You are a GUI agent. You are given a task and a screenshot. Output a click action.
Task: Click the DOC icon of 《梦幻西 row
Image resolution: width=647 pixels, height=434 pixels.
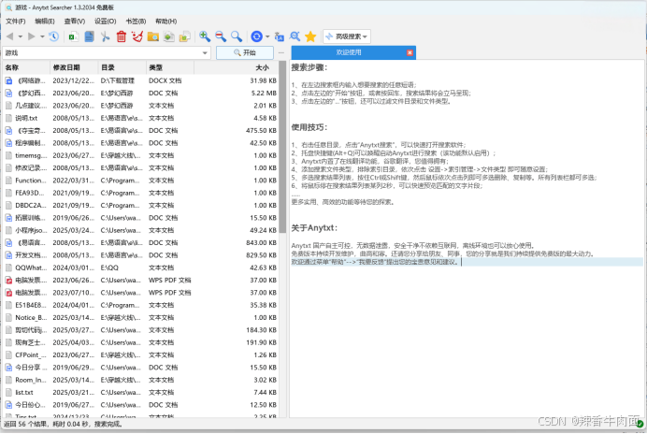8,94
